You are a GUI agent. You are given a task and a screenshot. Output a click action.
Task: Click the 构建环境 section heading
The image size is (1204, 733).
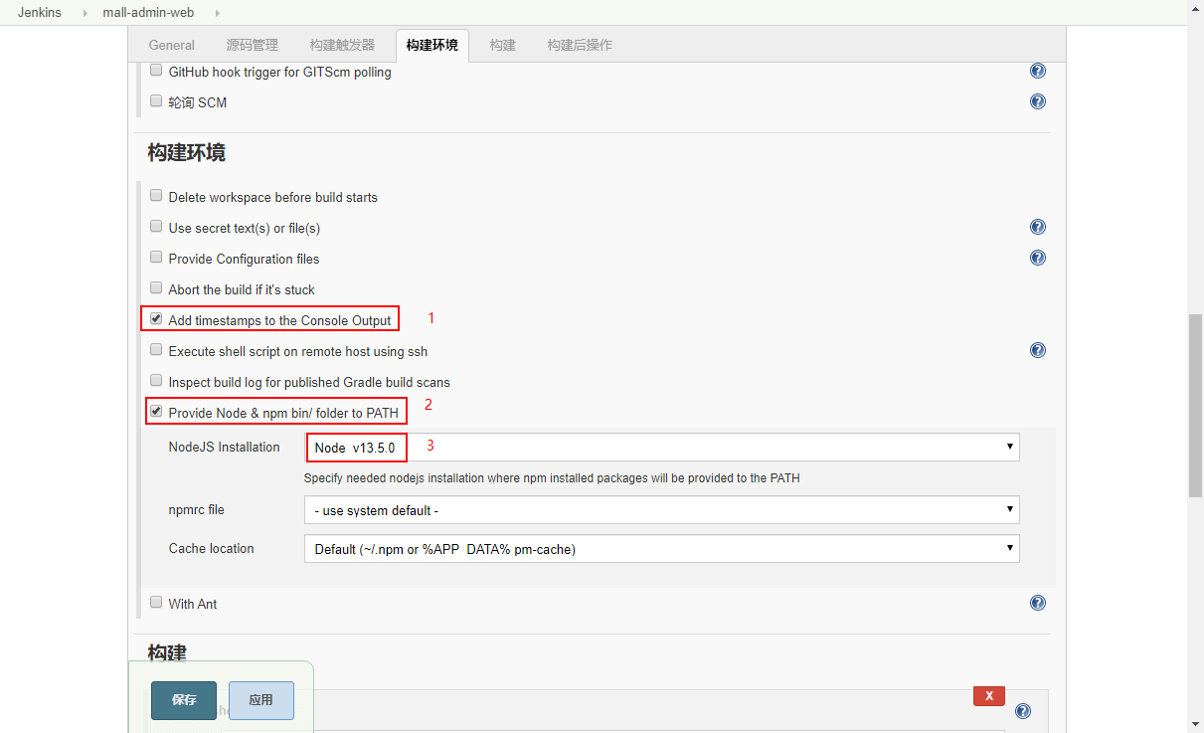[187, 153]
